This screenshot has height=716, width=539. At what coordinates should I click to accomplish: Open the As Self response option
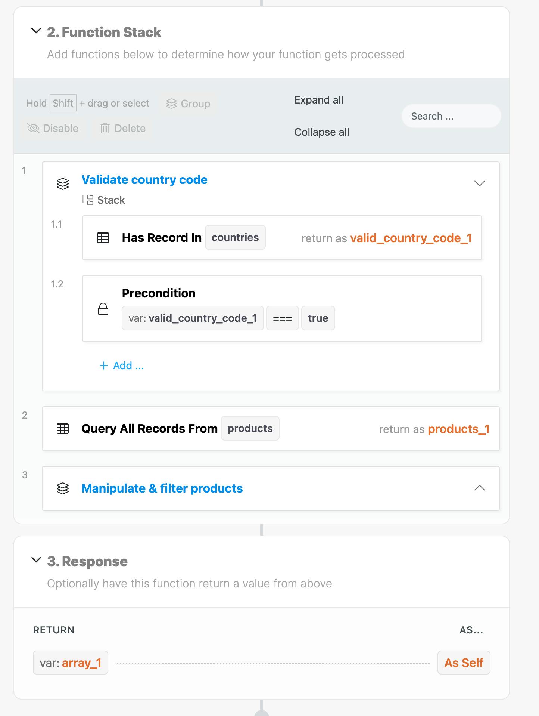464,663
